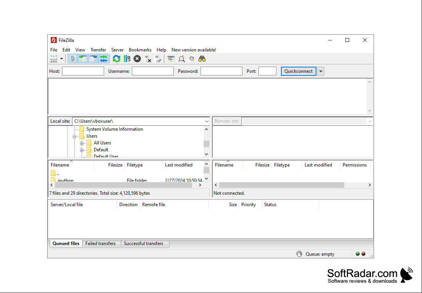Viewport: 422px width, 293px height.
Task: Sort local files by Filename
Action: [71, 165]
